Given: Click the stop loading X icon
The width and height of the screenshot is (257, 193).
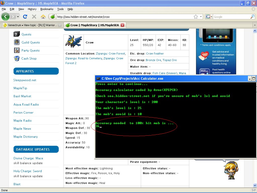Looking at the screenshot, I should point(34,17).
